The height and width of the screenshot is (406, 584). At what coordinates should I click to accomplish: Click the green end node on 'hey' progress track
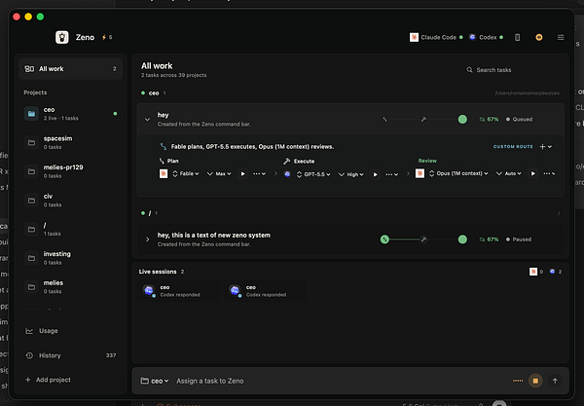click(462, 119)
